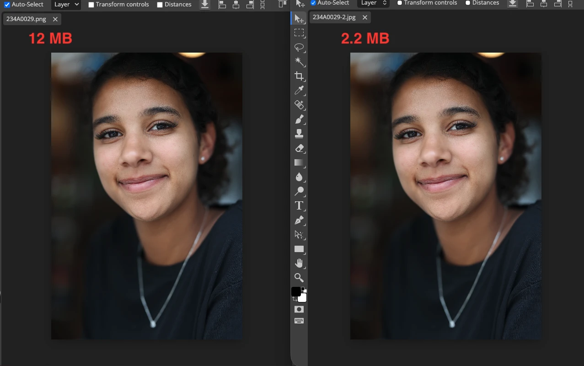Pick the Magic Wand tool
Image resolution: width=584 pixels, height=366 pixels.
click(x=299, y=61)
